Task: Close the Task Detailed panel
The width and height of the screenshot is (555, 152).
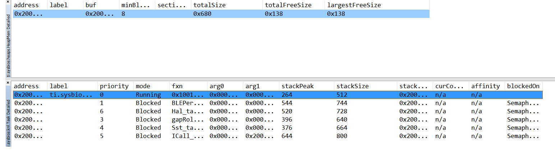Action: click(8, 83)
